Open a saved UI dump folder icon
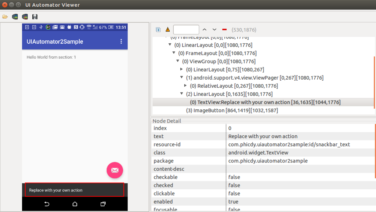Image resolution: width=376 pixels, height=212 pixels. (5, 17)
